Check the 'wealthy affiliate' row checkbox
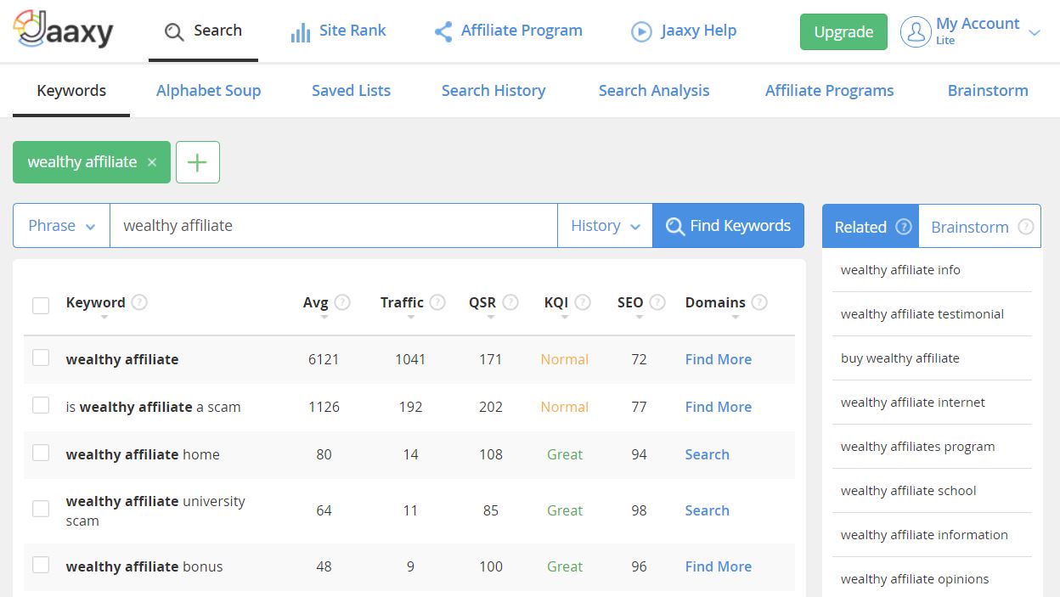The width and height of the screenshot is (1060, 597). [x=41, y=358]
